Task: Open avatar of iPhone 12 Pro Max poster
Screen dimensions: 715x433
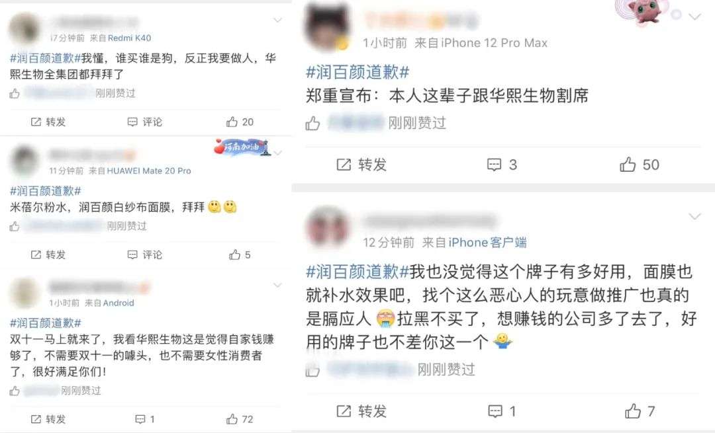Action: (x=326, y=26)
